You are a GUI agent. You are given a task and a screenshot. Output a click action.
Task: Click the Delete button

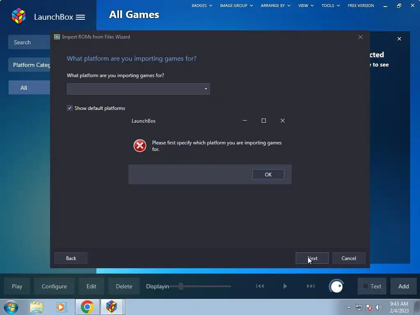(x=124, y=286)
